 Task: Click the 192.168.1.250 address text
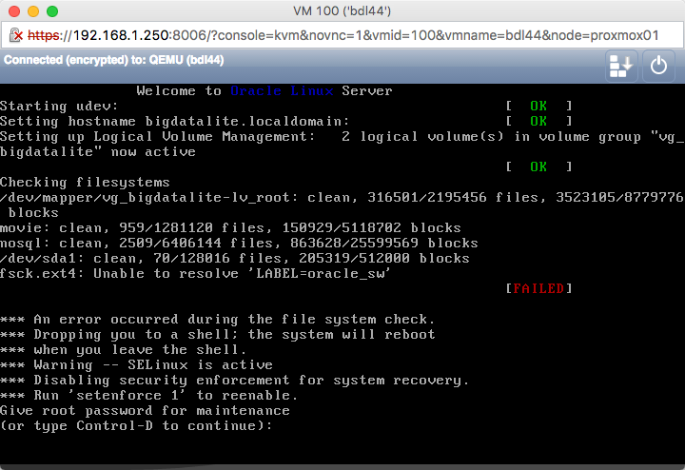121,35
